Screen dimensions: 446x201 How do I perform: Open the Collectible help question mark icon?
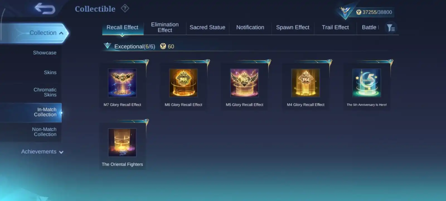tap(125, 8)
